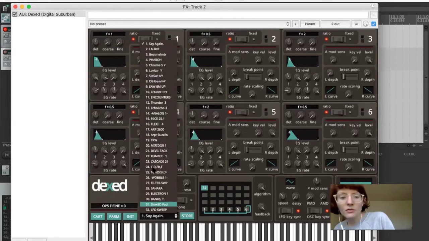Viewport: 429px width, 241px height.
Task: Open the '1. Say Again.' program selector
Action: pos(159,216)
